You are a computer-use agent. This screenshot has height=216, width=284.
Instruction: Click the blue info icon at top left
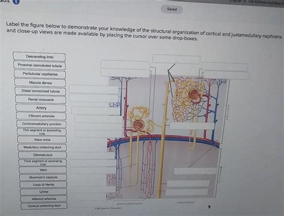(16, 2)
